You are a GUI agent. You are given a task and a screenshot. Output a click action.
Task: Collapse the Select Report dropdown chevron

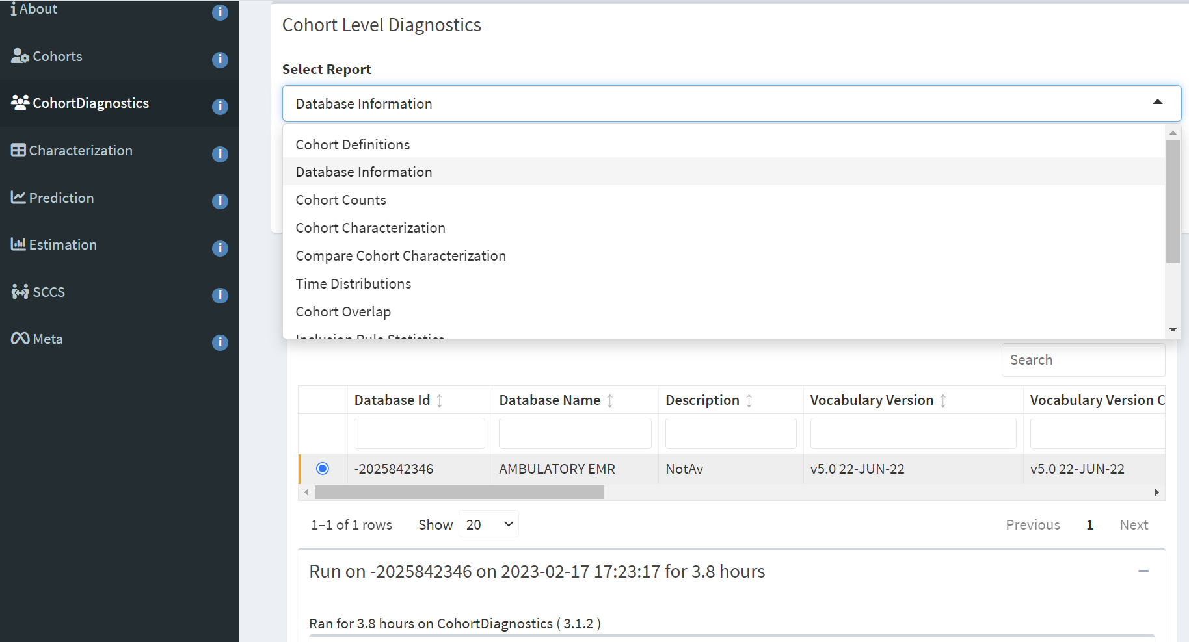point(1157,102)
